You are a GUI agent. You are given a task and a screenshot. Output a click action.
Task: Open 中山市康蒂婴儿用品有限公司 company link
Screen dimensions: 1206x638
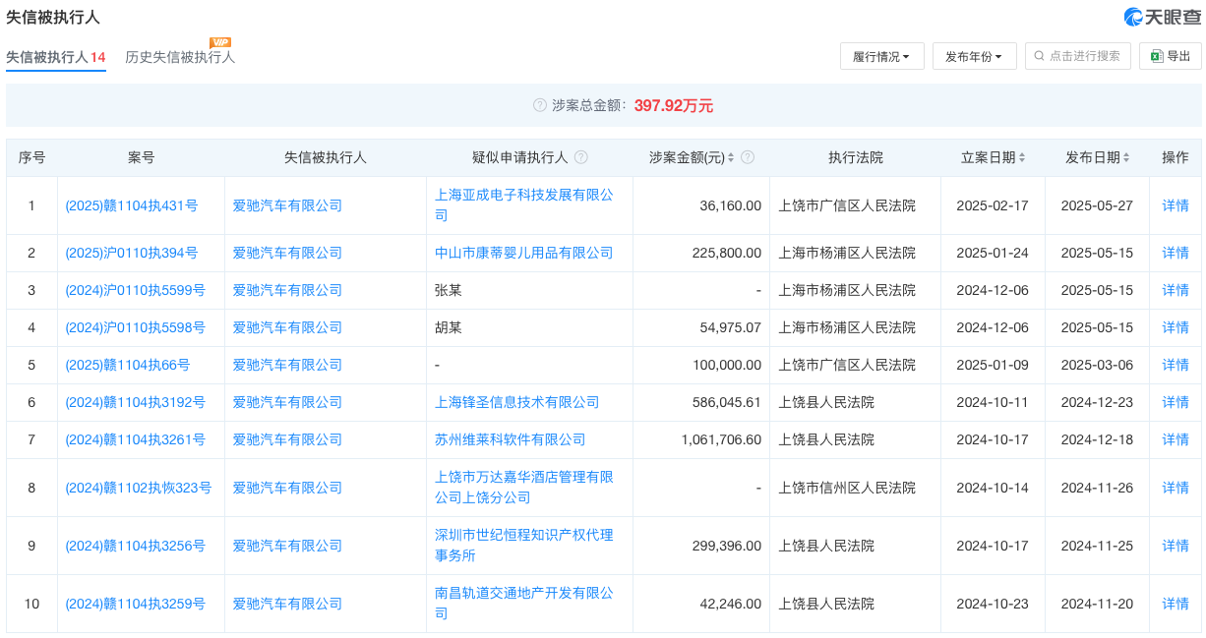[523, 253]
